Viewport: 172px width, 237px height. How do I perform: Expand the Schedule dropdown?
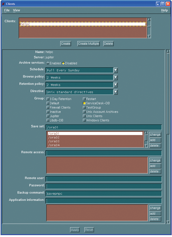[x=116, y=70]
